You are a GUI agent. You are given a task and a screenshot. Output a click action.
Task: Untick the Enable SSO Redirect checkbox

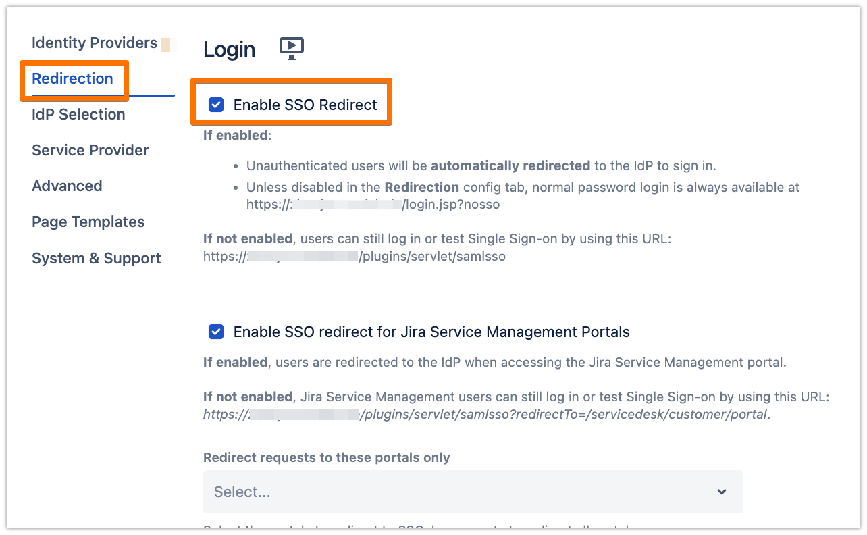click(216, 105)
